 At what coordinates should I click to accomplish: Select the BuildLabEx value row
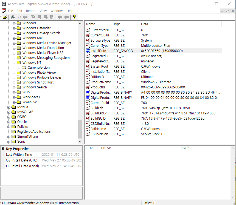(153, 113)
